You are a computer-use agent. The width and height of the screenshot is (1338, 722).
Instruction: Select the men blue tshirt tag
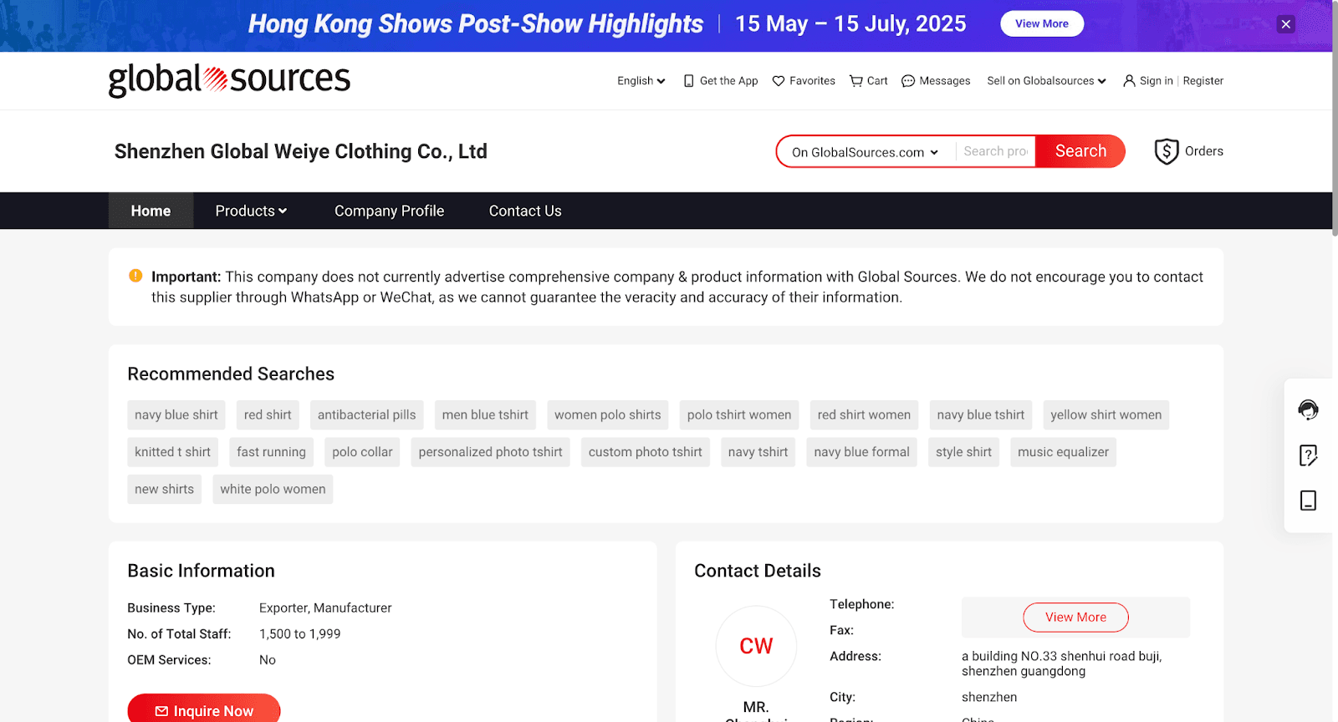485,414
